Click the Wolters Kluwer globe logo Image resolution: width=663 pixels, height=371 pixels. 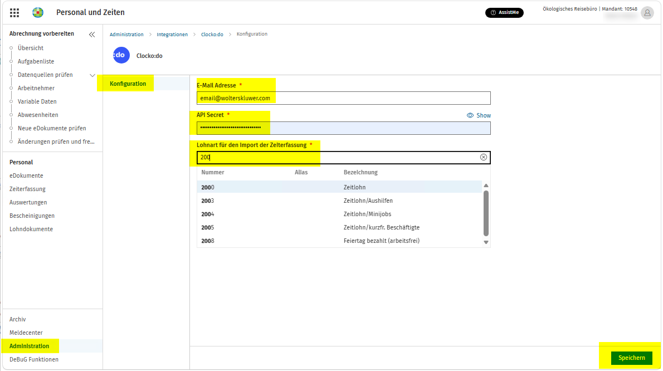click(x=38, y=13)
